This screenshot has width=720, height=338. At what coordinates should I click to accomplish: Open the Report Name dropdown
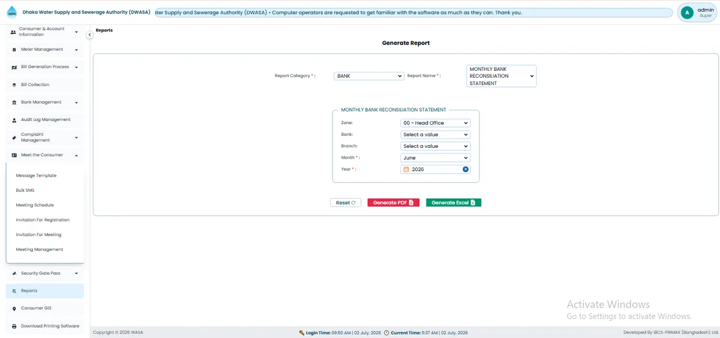tap(502, 76)
